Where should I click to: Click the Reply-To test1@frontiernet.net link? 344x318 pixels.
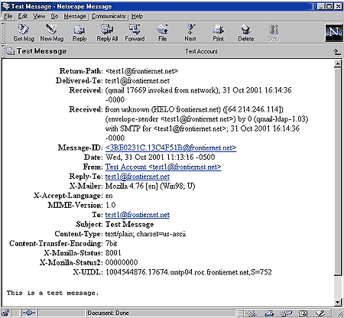[138, 177]
